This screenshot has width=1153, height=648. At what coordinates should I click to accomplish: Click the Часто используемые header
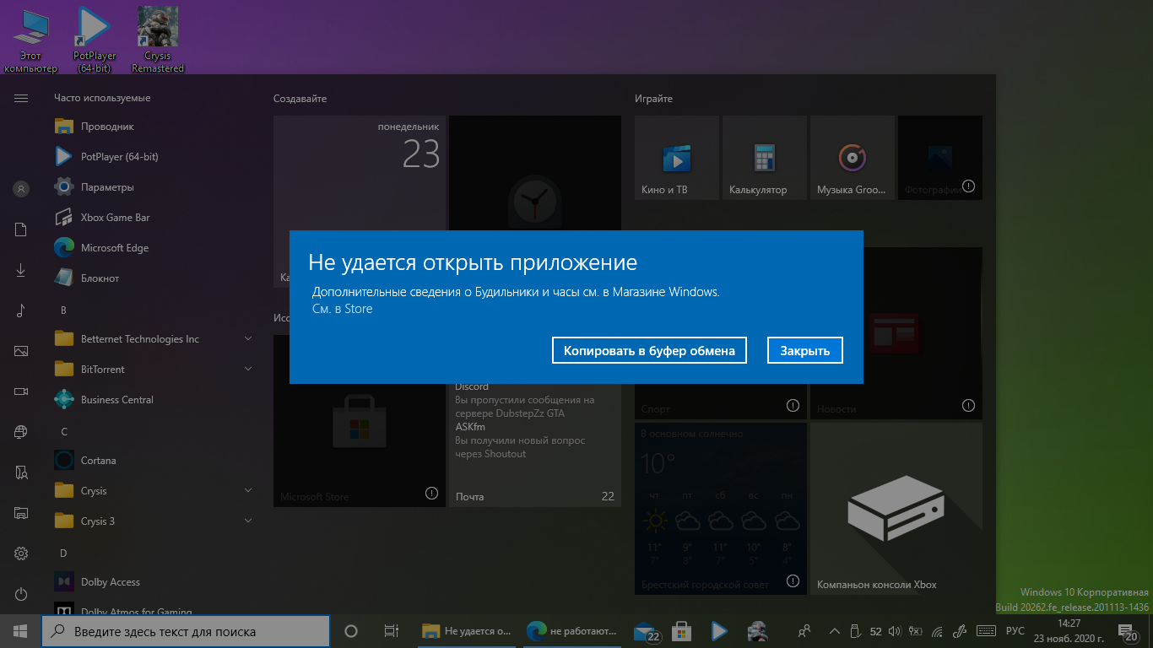coord(102,98)
